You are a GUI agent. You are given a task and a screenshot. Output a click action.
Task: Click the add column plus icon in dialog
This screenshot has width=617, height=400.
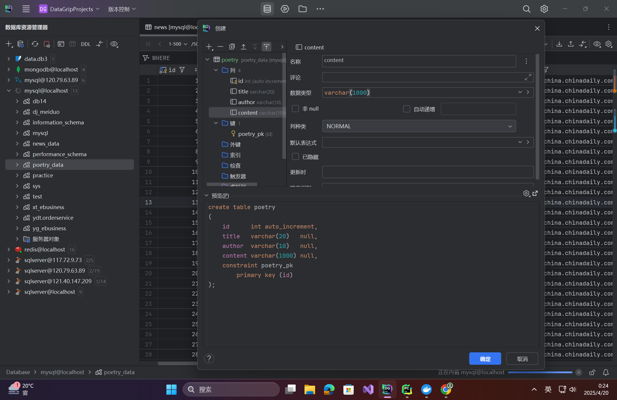209,47
